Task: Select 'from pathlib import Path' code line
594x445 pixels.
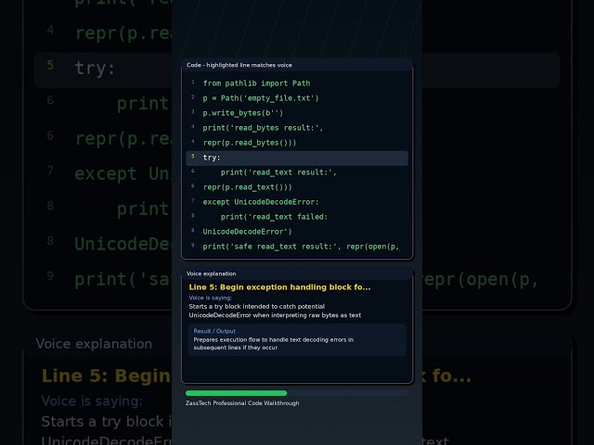Action: coord(256,83)
